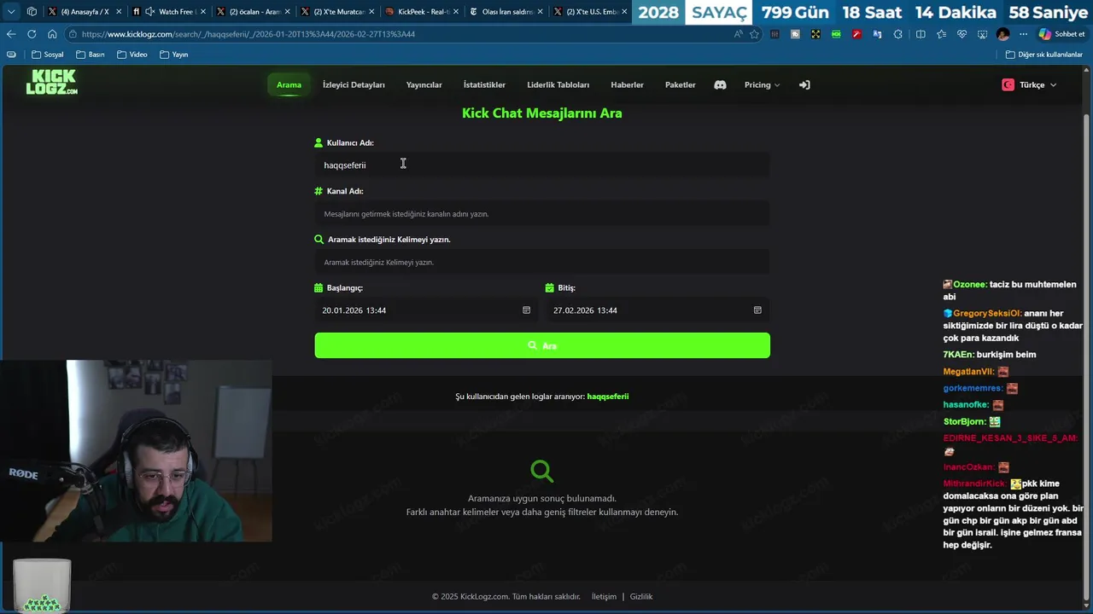Click the KickLogz.com logo
Viewport: 1093px width, 614px height.
click(51, 82)
